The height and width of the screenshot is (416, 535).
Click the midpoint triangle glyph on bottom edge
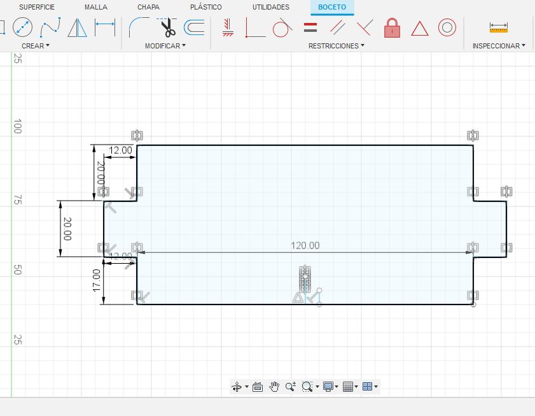298,298
